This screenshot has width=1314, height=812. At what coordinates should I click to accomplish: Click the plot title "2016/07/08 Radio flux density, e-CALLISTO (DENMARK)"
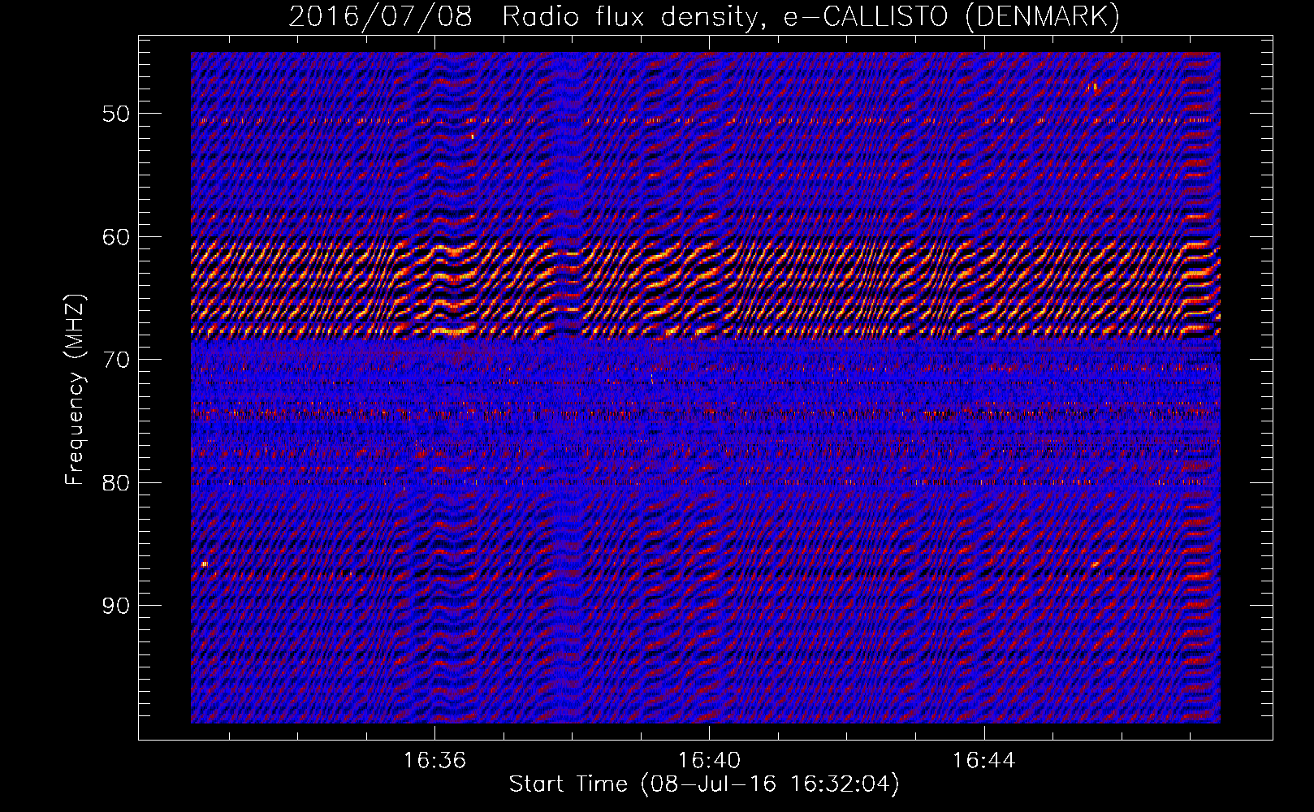[704, 17]
